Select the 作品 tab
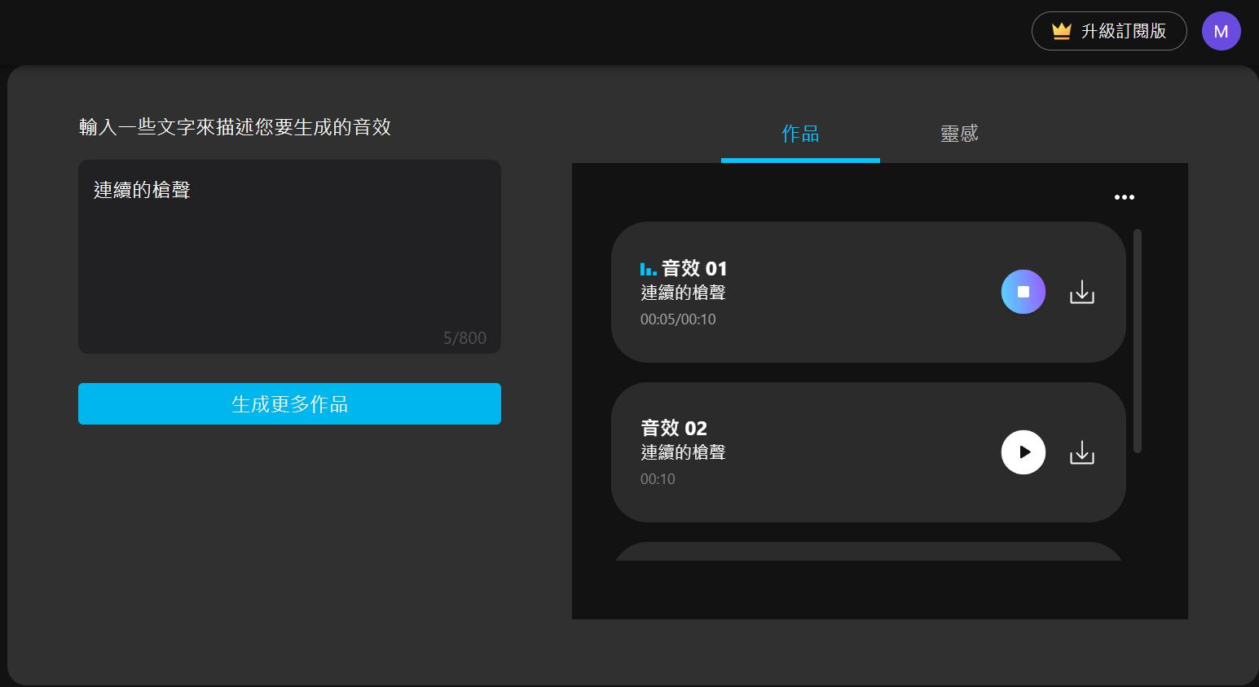Image resolution: width=1259 pixels, height=687 pixels. point(799,133)
